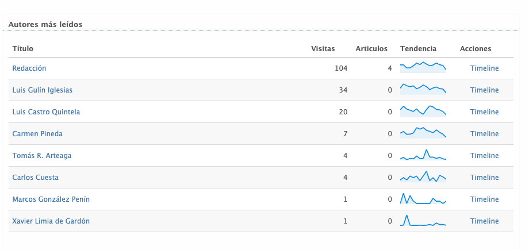Viewport: 529px width, 250px height.
Task: Click the Redacción trend sparkline
Action: pos(423,67)
